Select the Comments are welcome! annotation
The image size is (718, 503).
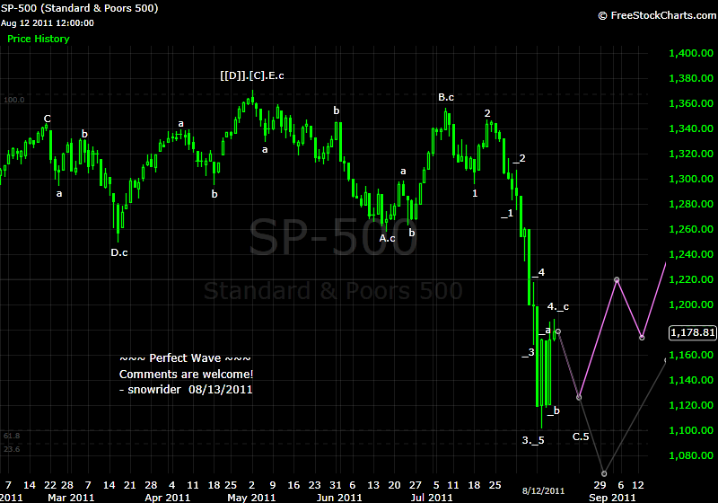(187, 375)
